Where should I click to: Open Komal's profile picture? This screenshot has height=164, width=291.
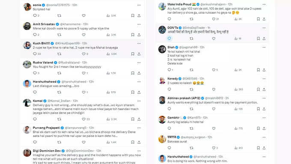[x=27, y=103]
